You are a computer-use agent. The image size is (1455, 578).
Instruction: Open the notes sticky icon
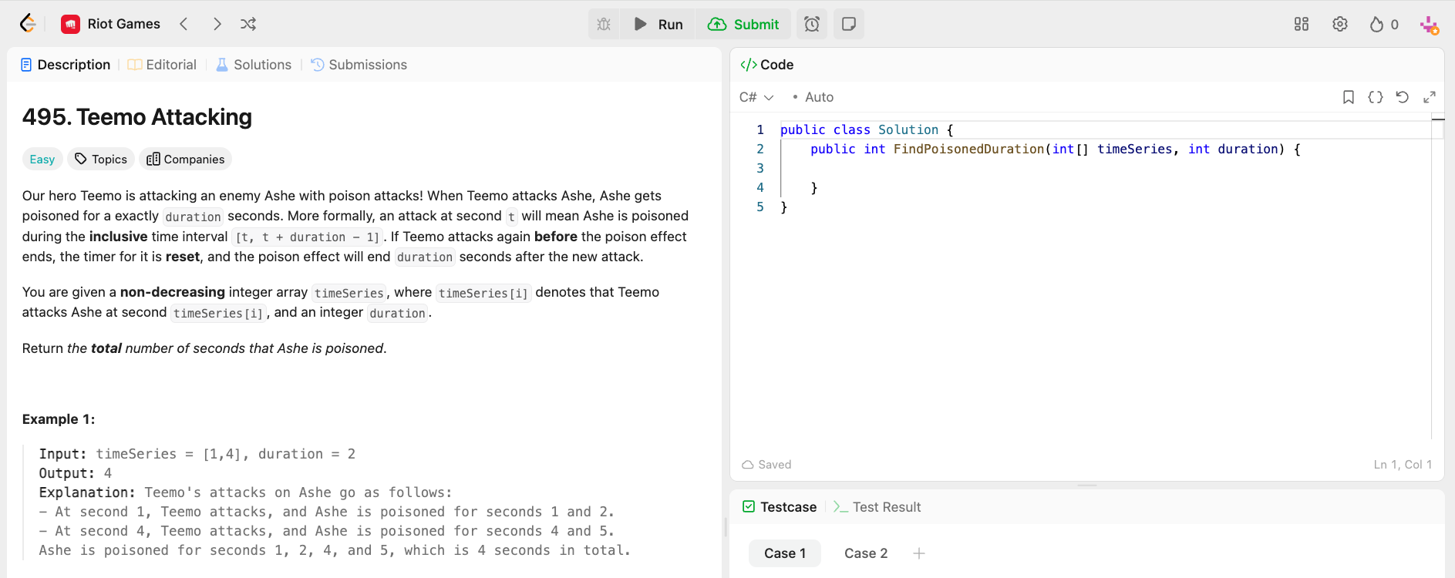click(849, 24)
